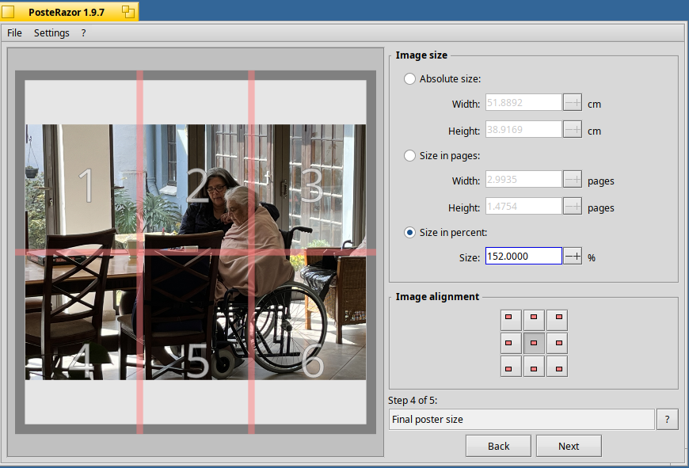The width and height of the screenshot is (689, 468).
Task: Align image to middle-right
Action: (x=558, y=343)
